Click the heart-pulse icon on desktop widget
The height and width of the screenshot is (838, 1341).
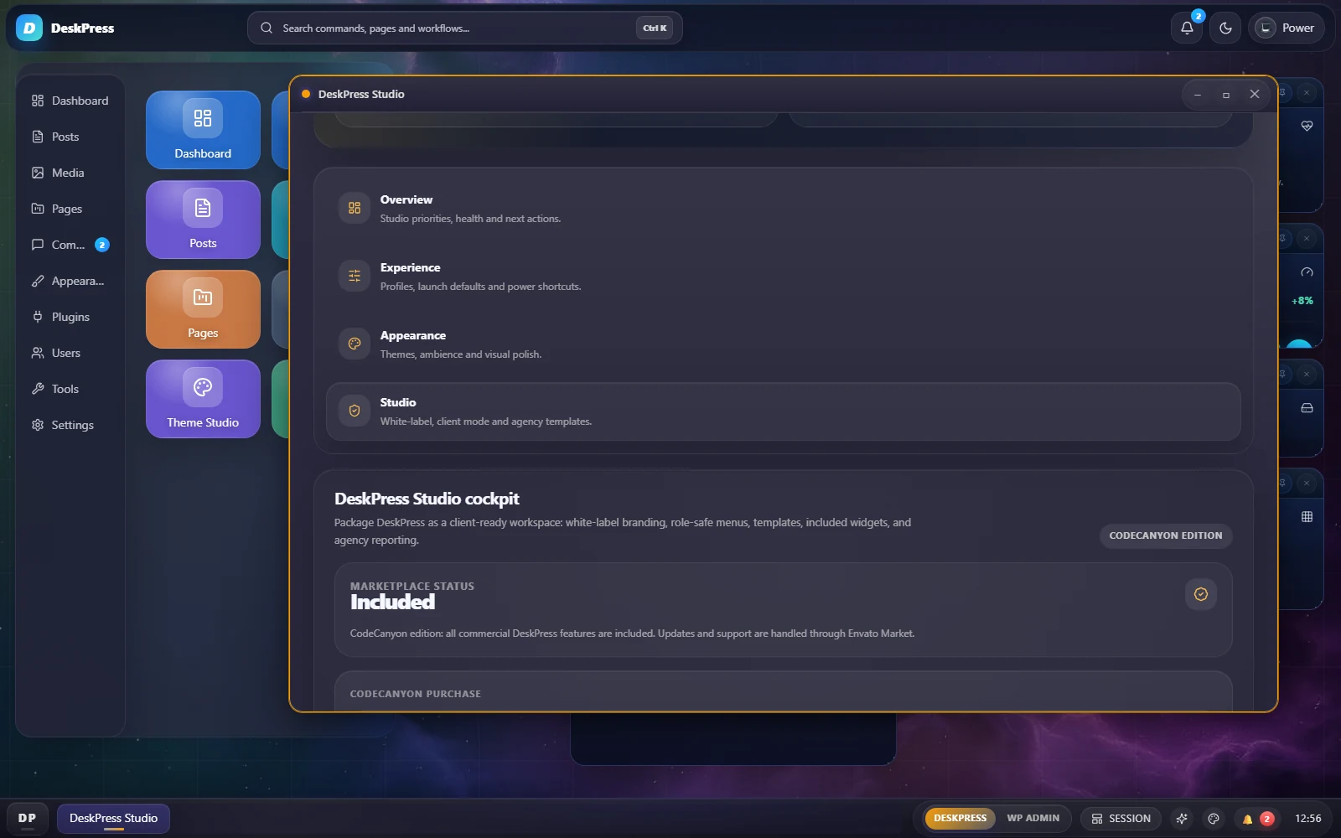coord(1307,127)
